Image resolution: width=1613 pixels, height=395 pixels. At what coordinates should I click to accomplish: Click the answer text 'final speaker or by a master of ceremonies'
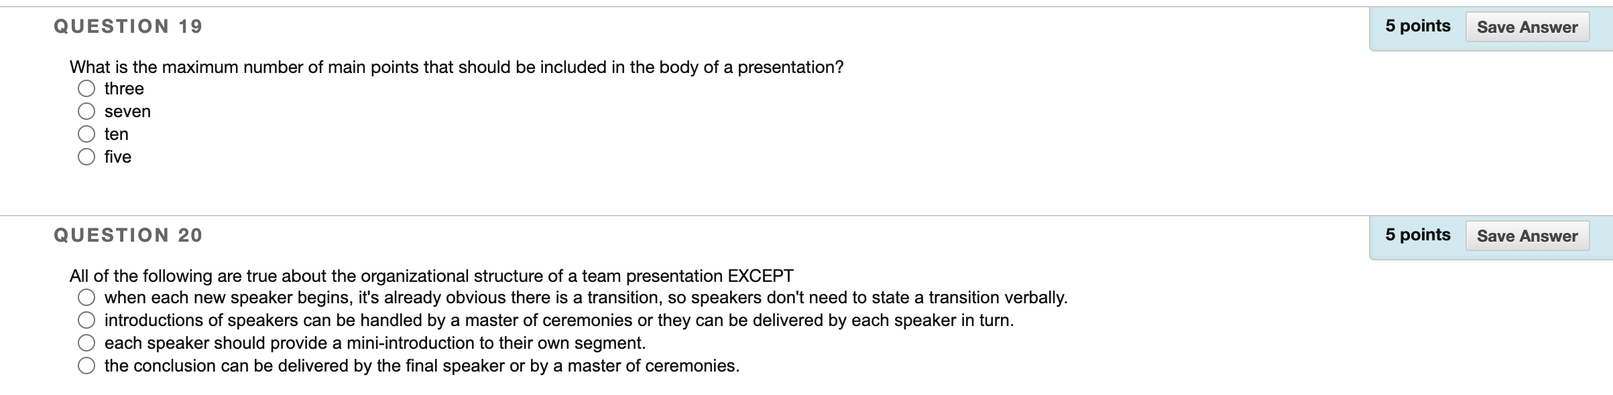pyautogui.click(x=572, y=366)
